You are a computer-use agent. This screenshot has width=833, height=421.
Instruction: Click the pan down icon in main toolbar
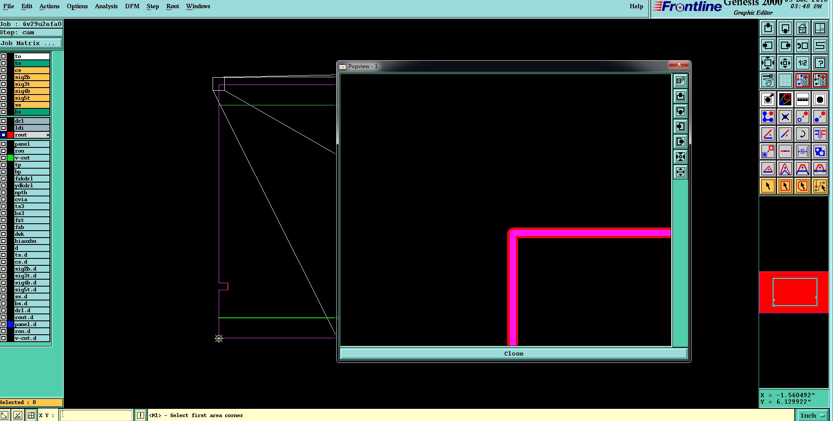[x=785, y=29]
